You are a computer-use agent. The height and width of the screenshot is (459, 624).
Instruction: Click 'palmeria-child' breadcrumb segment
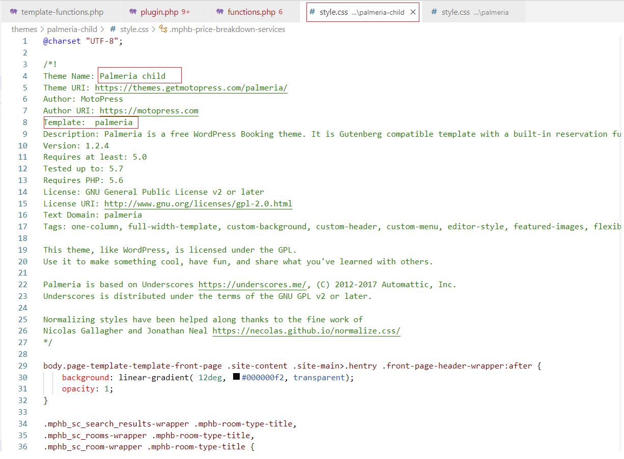point(72,29)
